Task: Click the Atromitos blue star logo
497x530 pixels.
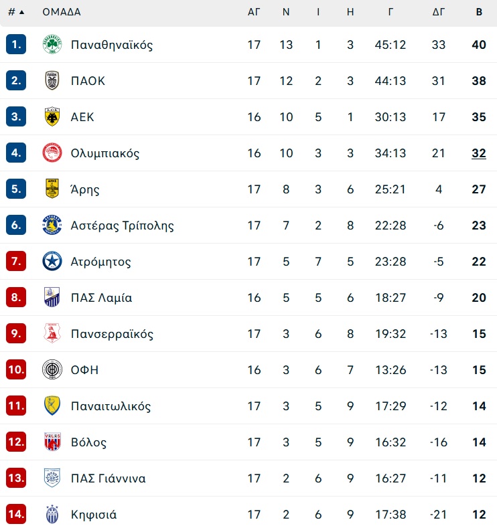Action: 52,261
